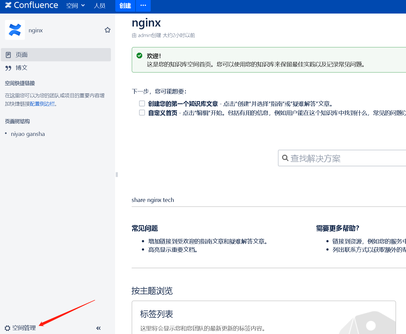Viewport: 406px width, 334px height.
Task: Open the 配置侧边栏 link
Action: point(43,104)
